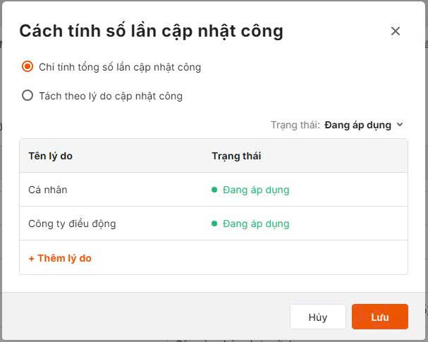The height and width of the screenshot is (342, 428).
Task: Click the Trạng thái column header
Action: tap(236, 156)
